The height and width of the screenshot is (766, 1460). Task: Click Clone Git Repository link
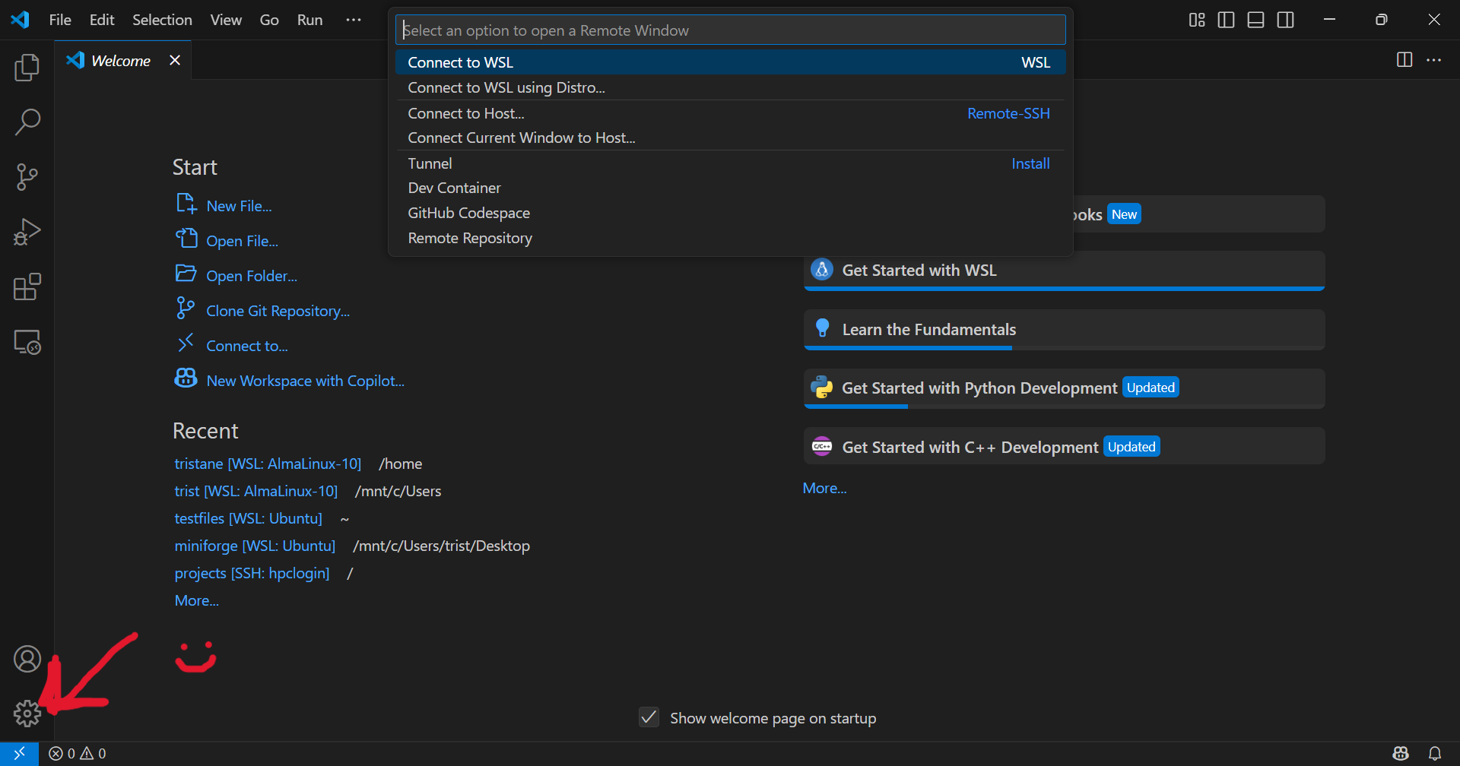278,311
